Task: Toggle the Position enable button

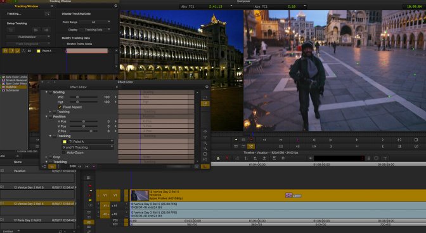Action: coord(51,117)
